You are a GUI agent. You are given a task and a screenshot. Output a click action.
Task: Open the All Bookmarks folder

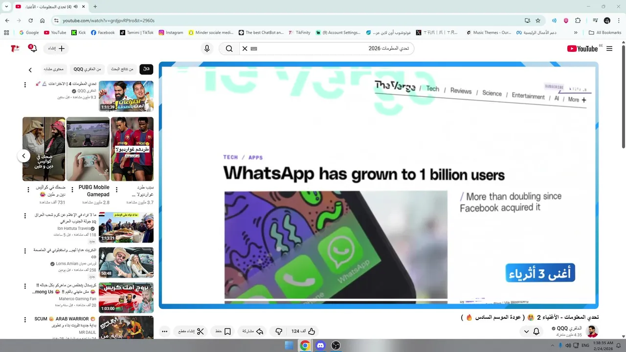[605, 33]
